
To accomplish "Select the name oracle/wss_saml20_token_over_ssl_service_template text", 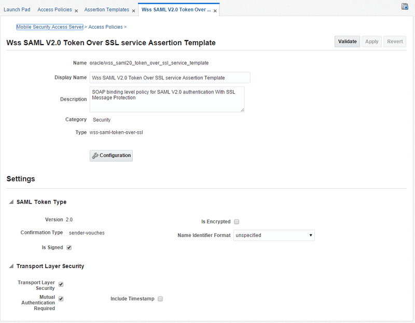I will pyautogui.click(x=149, y=63).
